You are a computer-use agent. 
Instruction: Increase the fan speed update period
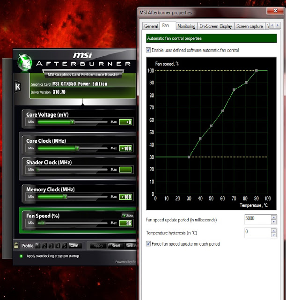pyautogui.click(x=274, y=217)
